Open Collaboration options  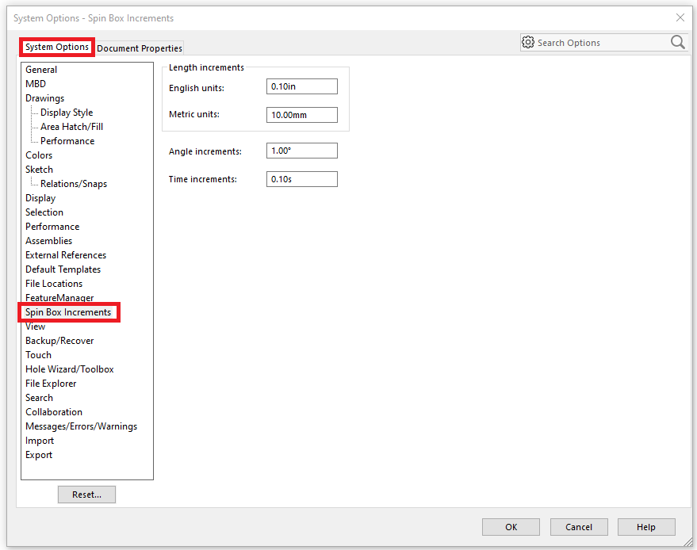point(54,412)
